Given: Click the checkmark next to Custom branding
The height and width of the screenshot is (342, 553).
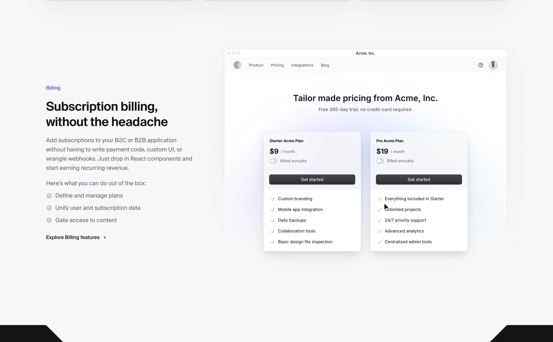Looking at the screenshot, I should pos(272,199).
